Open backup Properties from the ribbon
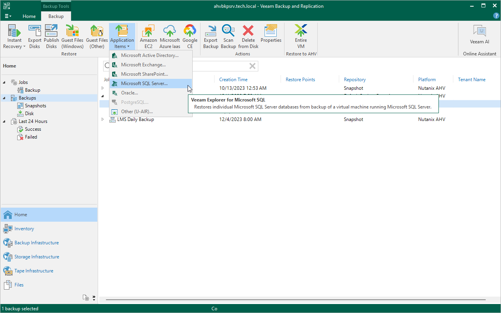Viewport: 501px width, 313px height. click(271, 34)
